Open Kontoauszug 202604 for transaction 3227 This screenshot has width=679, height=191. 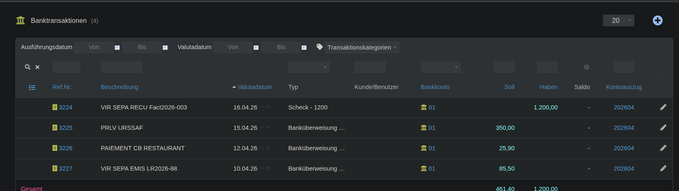click(624, 169)
